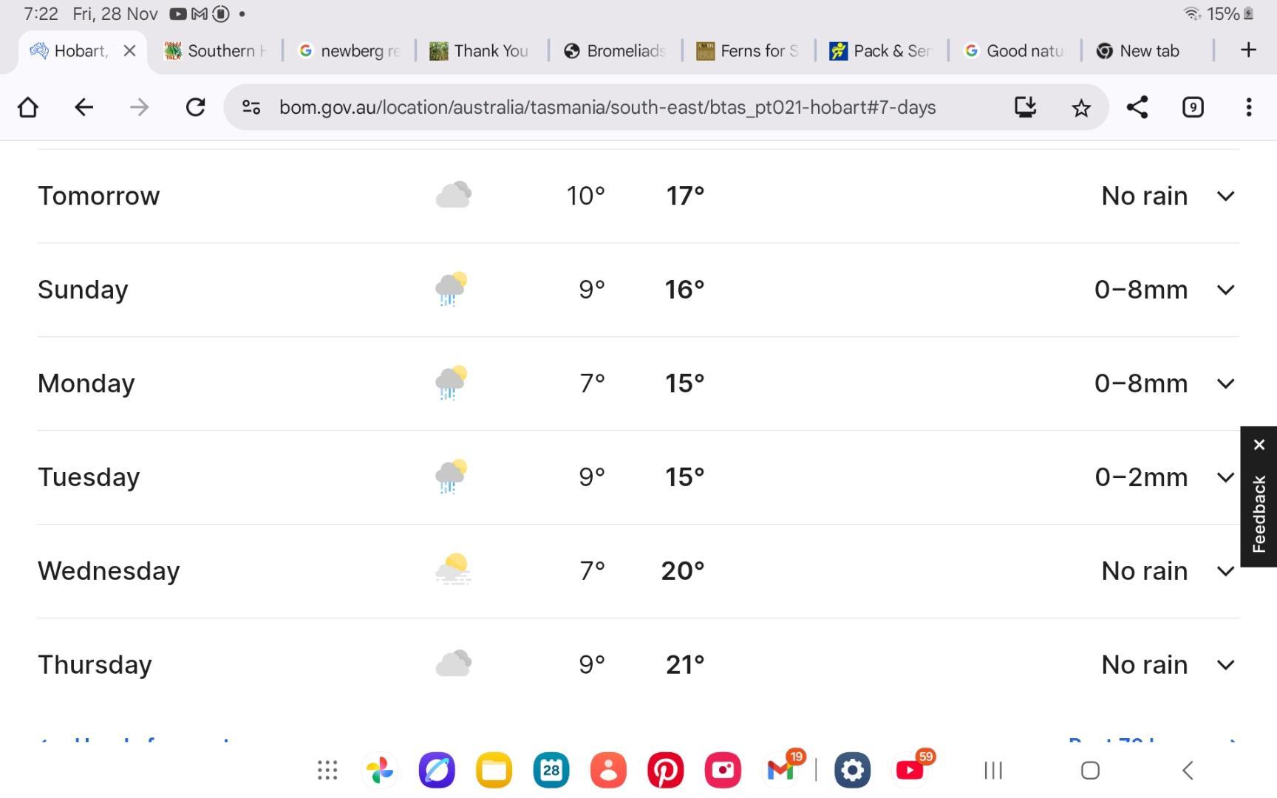Viewport: 1277px width, 798px height.
Task: Go to the browser home page
Action: pyautogui.click(x=28, y=108)
